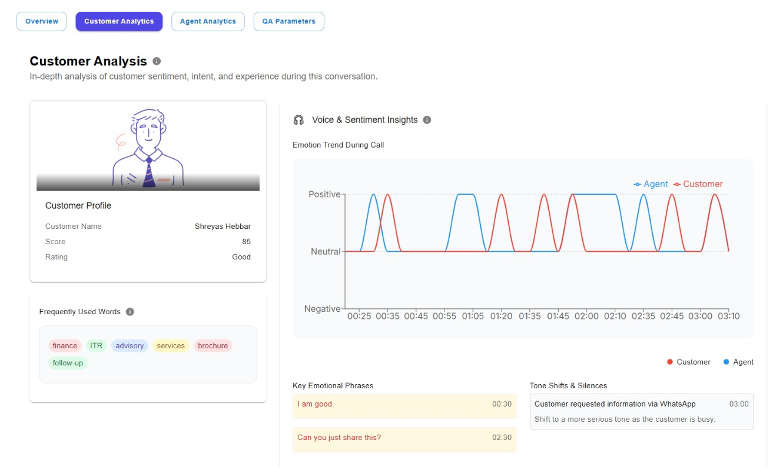Open the WhatsApp tone shift entry
Image resolution: width=783 pixels, height=473 pixels.
point(641,411)
